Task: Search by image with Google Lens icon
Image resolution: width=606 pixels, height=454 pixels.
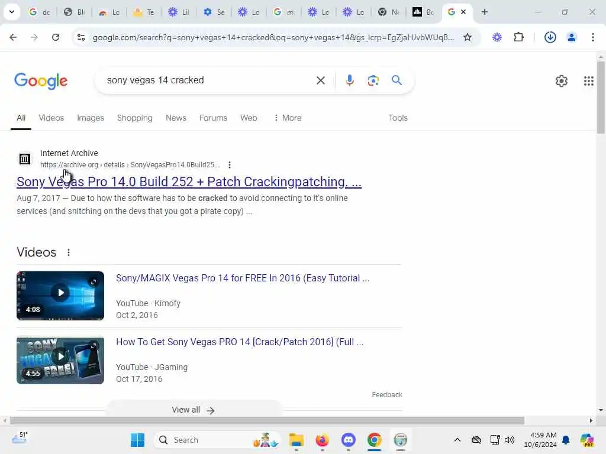Action: [373, 80]
